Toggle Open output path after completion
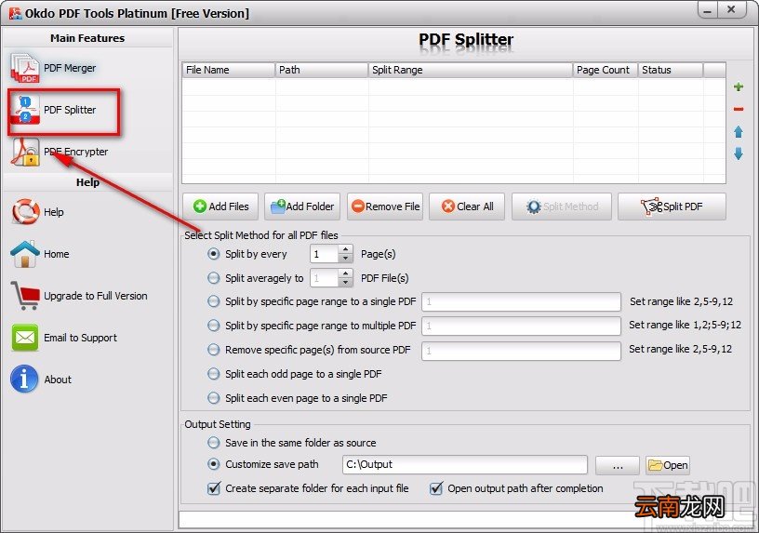 point(436,488)
